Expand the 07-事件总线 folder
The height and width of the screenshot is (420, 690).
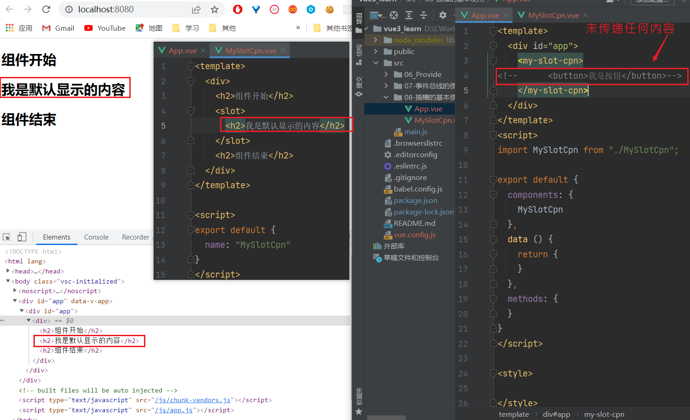386,86
